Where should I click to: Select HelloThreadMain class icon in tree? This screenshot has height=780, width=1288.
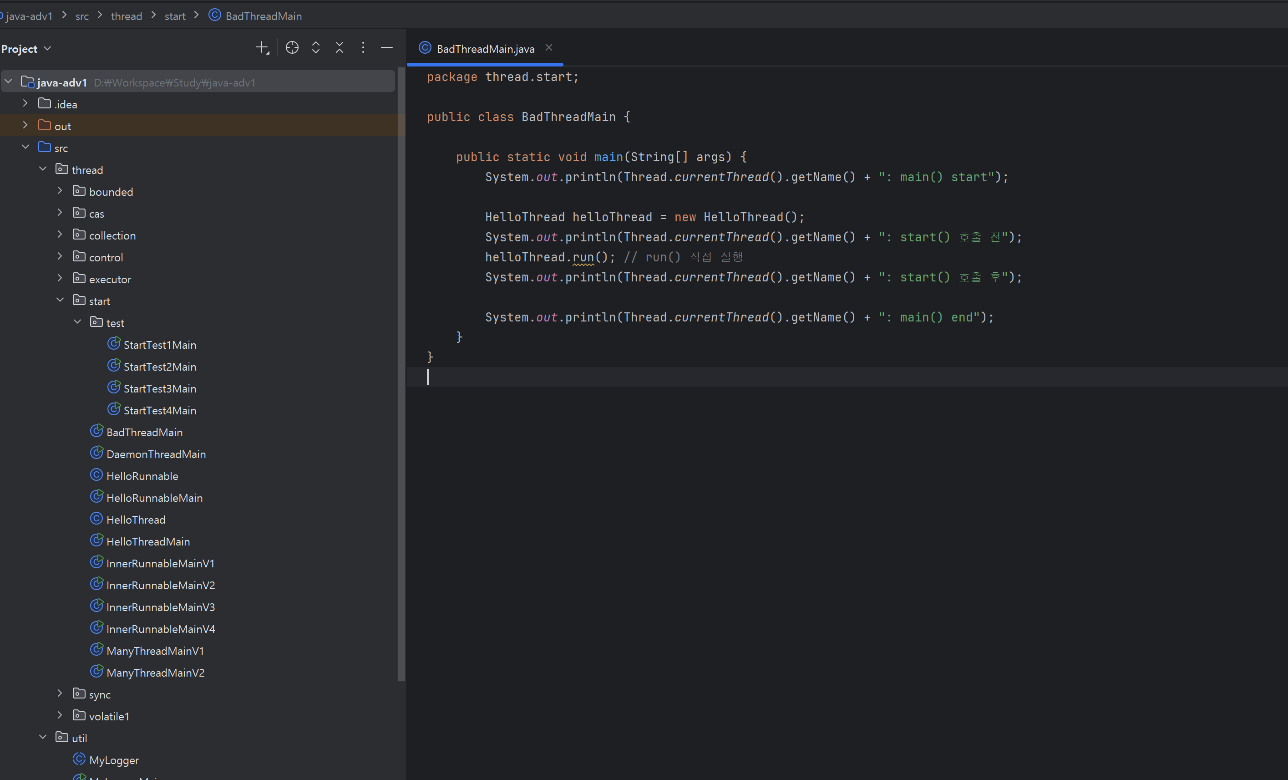click(96, 540)
